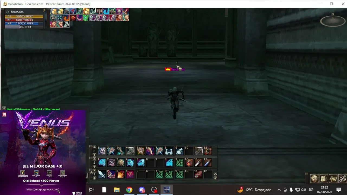
Task: Page down shortcut bar 2
Action: click(x=94, y=167)
